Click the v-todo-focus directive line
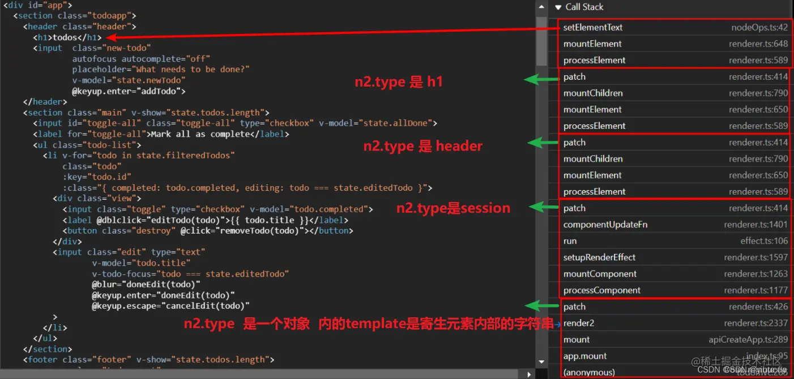 (190, 274)
